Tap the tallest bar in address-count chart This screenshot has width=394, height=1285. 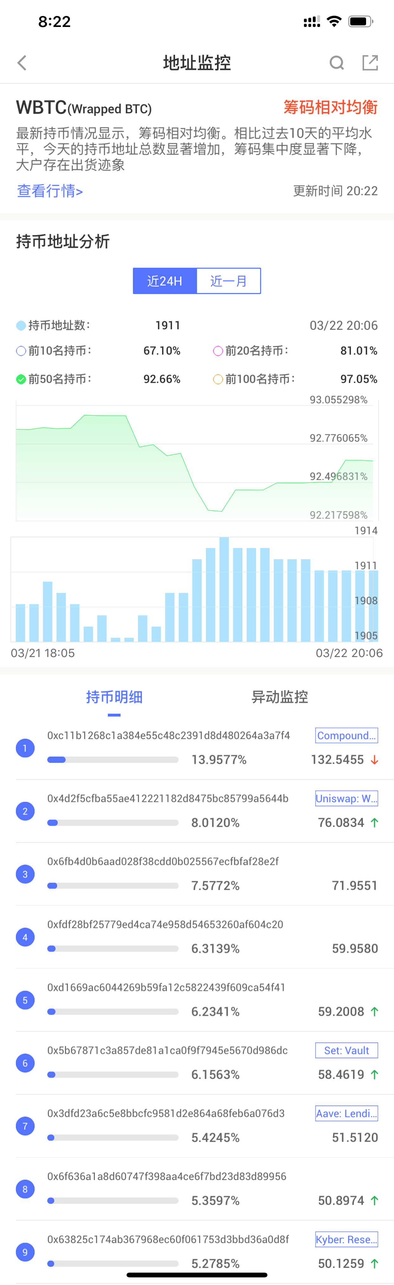[x=224, y=589]
